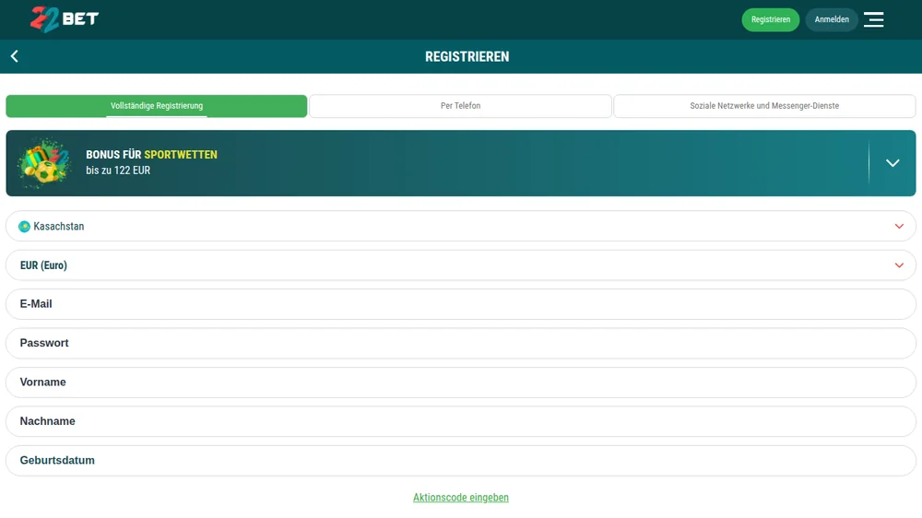This screenshot has width=922, height=518.
Task: Select the Vollständige Registrierung tab
Action: coord(157,106)
